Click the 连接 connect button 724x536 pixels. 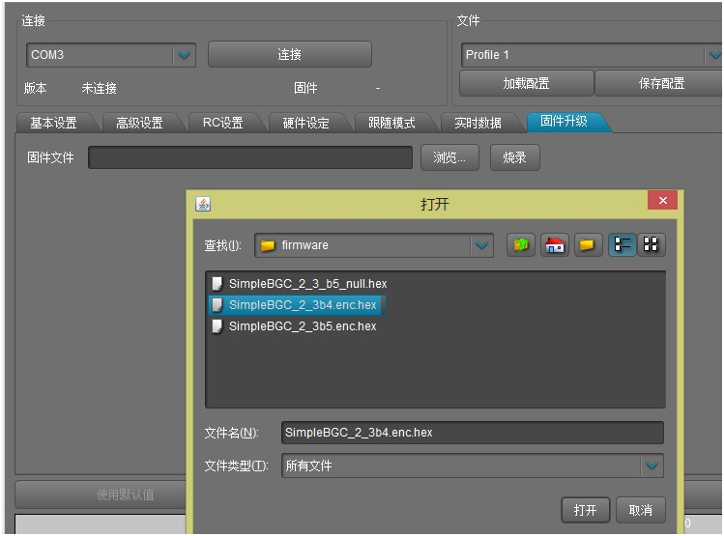point(290,54)
